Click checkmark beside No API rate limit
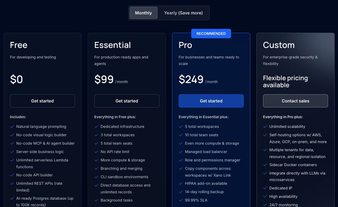The height and width of the screenshot is (207, 338). 96,152
